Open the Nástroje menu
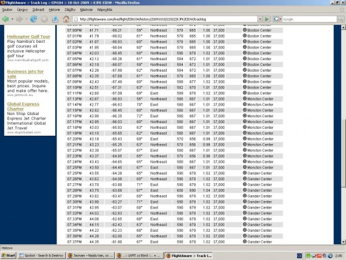The width and height of the screenshot is (346, 260). tap(86, 10)
